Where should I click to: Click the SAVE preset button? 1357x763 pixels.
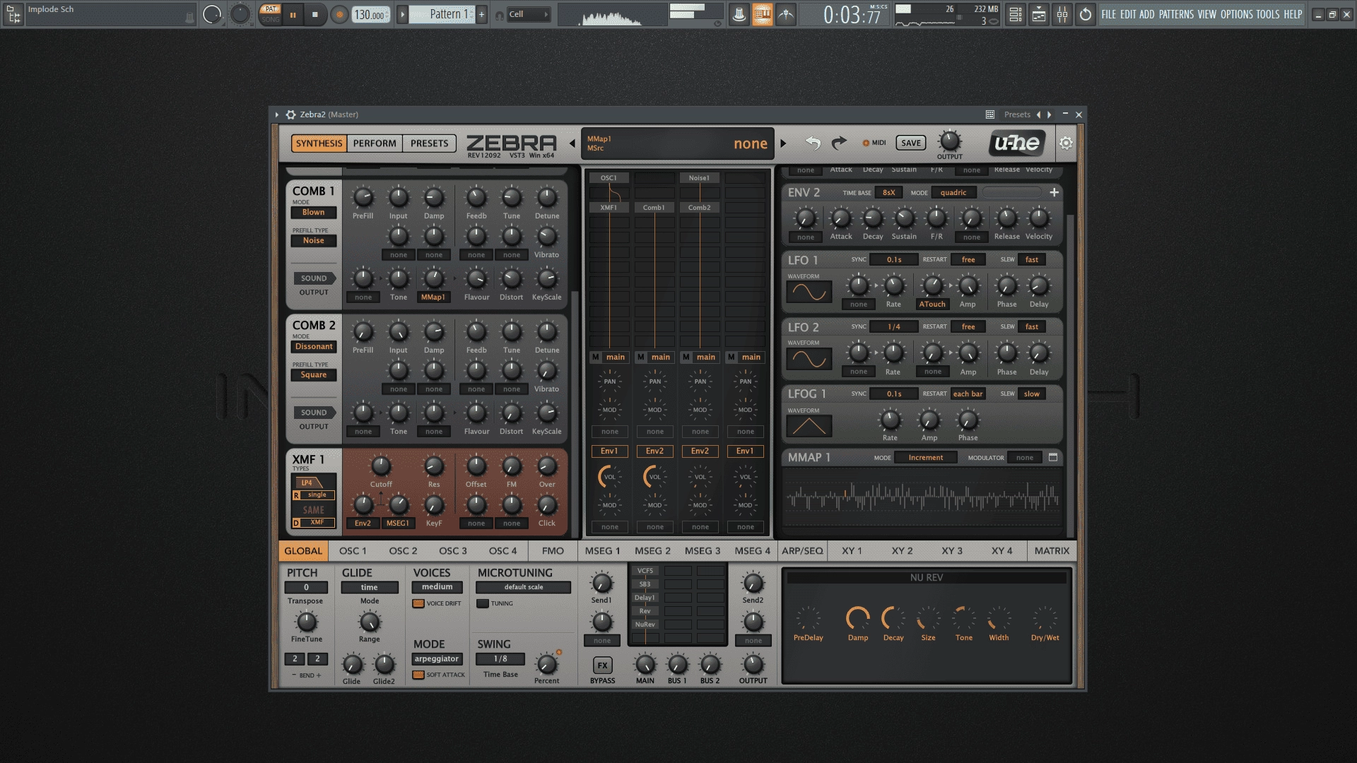[911, 143]
